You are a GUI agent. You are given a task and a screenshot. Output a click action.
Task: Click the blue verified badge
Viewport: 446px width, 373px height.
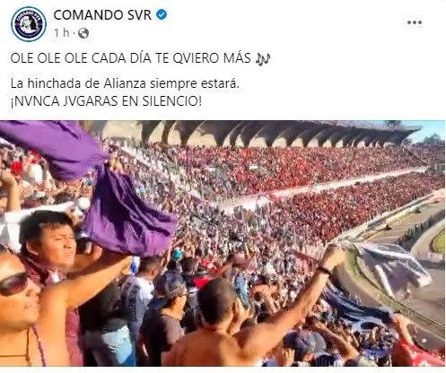(162, 14)
